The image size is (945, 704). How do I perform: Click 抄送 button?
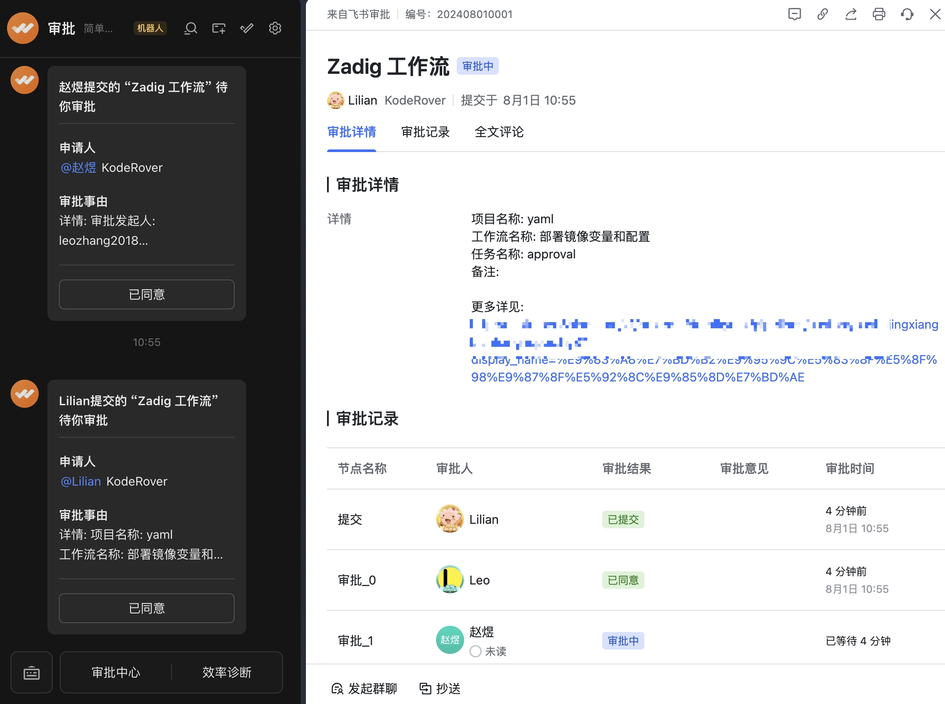440,689
